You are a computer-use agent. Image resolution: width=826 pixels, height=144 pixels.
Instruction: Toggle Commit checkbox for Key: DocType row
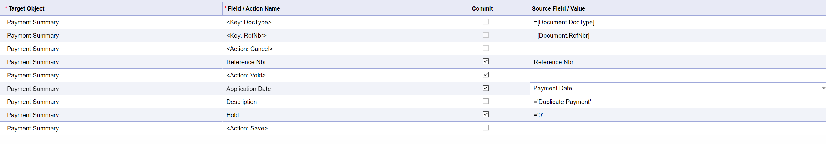tap(486, 22)
